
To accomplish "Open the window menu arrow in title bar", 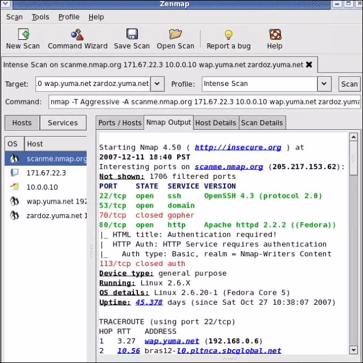I will tap(6, 3).
